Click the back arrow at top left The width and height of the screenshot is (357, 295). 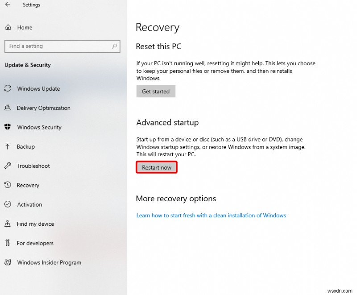click(8, 4)
